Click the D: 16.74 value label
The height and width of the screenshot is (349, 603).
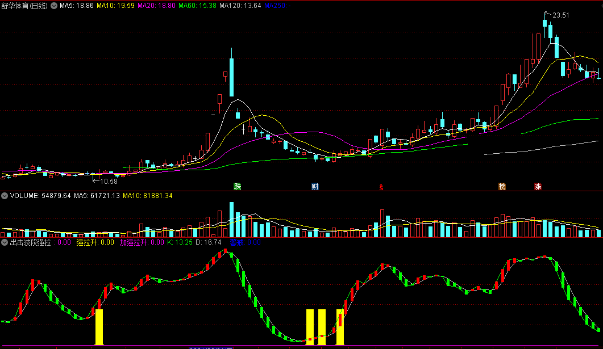[209, 242]
